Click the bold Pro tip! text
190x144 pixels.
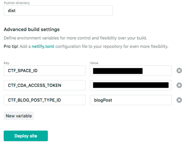pos(11,47)
